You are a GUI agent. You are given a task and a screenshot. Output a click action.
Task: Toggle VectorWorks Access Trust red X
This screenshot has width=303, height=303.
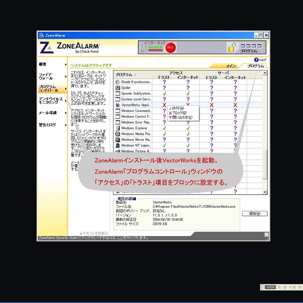(x=164, y=105)
